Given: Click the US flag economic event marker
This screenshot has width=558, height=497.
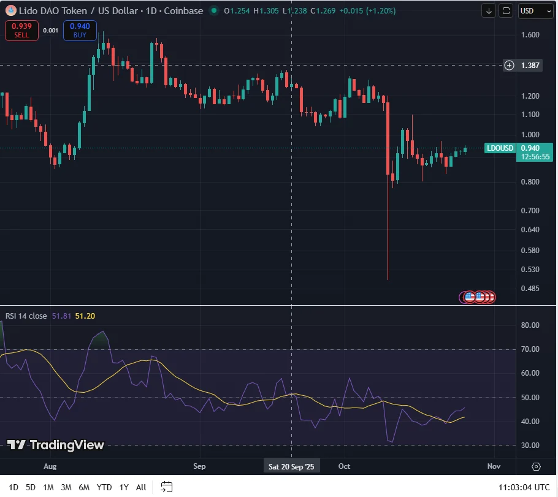Looking at the screenshot, I should (470, 297).
